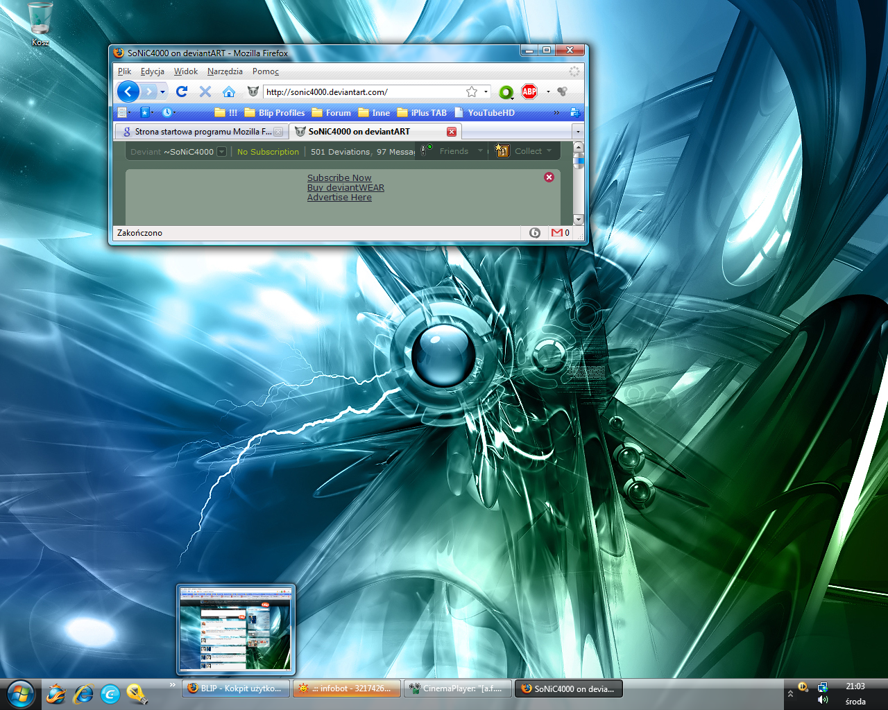Click the Collect picture-frame icon

502,150
